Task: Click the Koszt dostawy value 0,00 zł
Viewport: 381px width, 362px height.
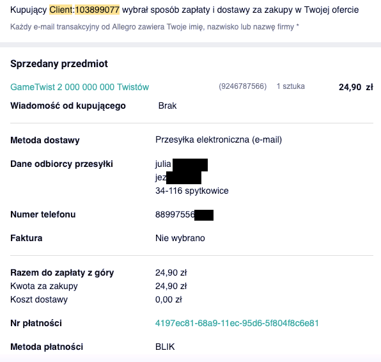Action: [169, 299]
